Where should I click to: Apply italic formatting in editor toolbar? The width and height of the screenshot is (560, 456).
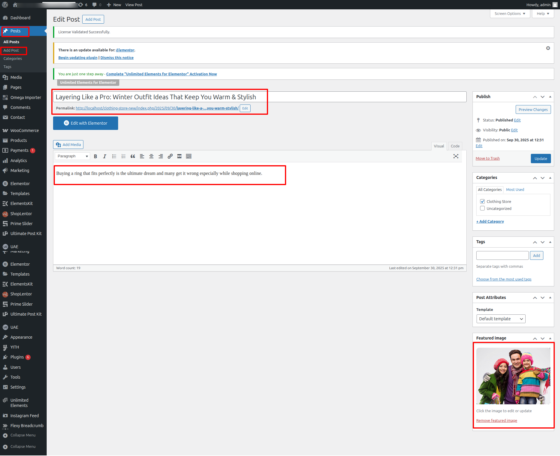[x=105, y=156]
